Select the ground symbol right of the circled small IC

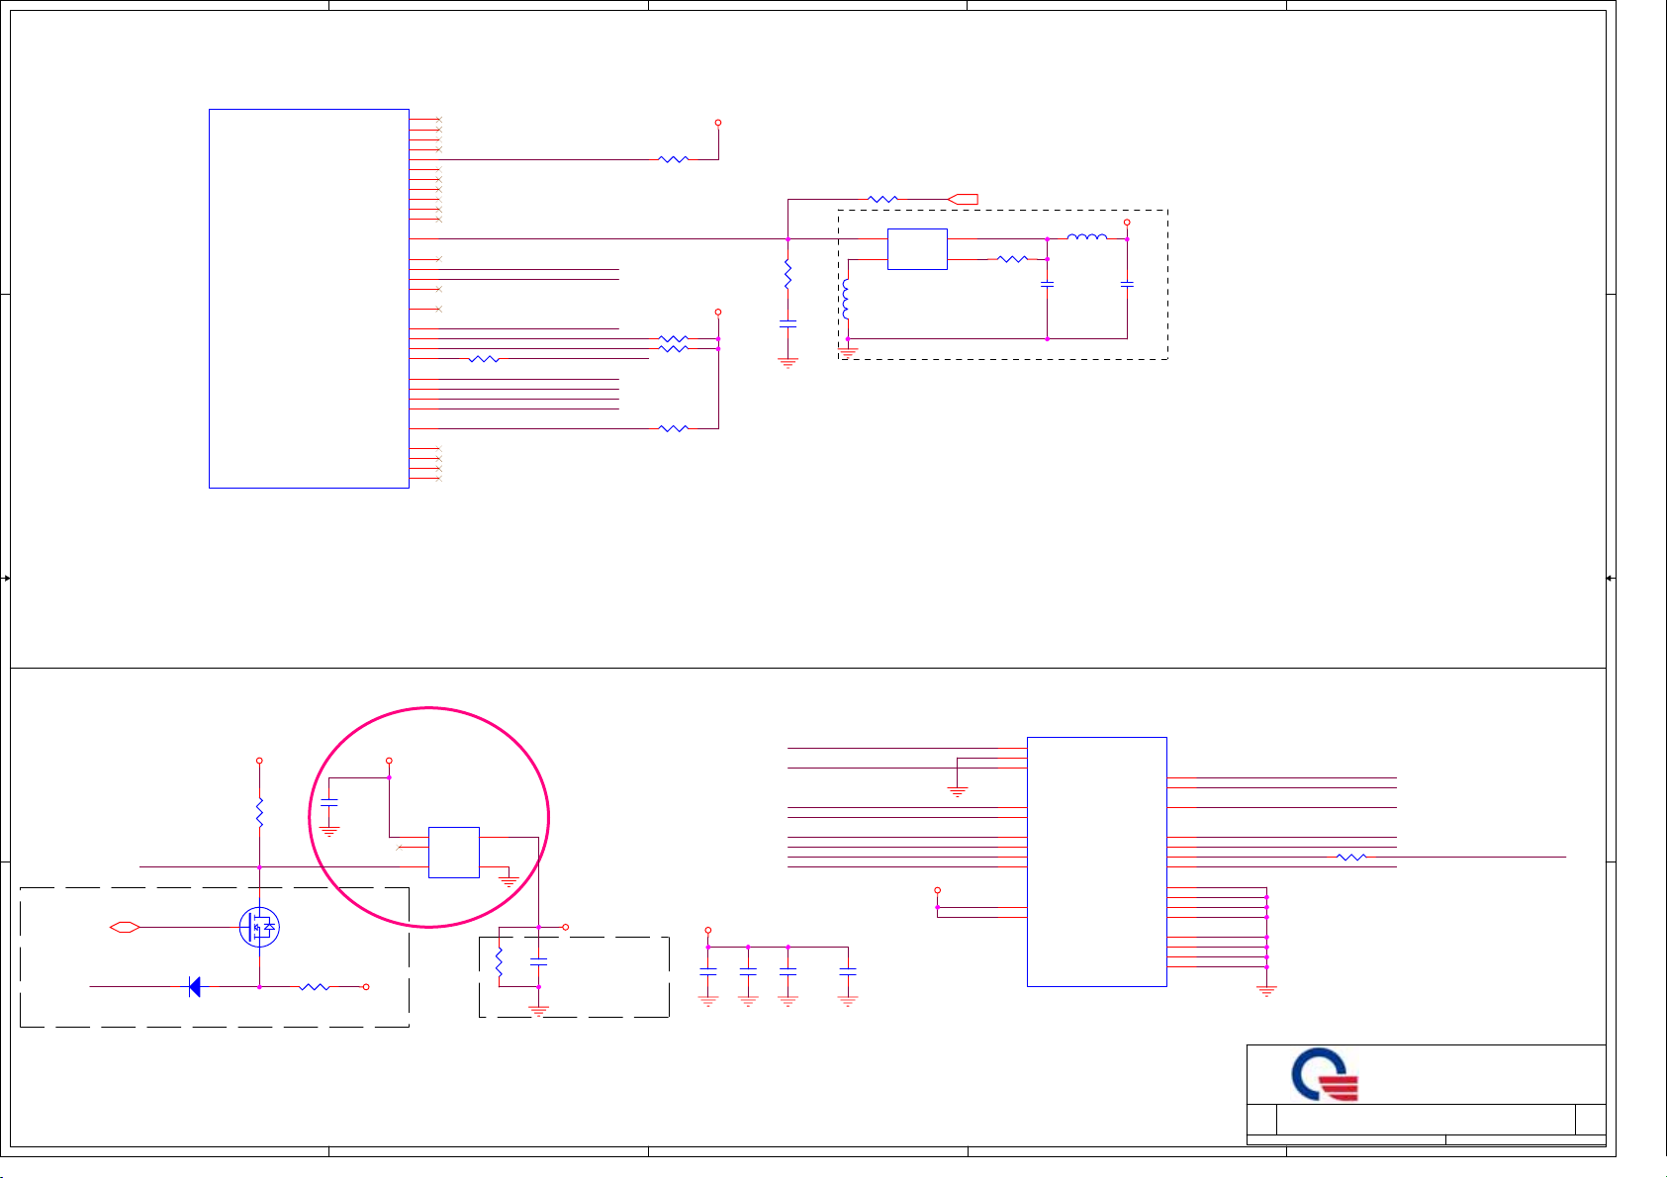[509, 881]
